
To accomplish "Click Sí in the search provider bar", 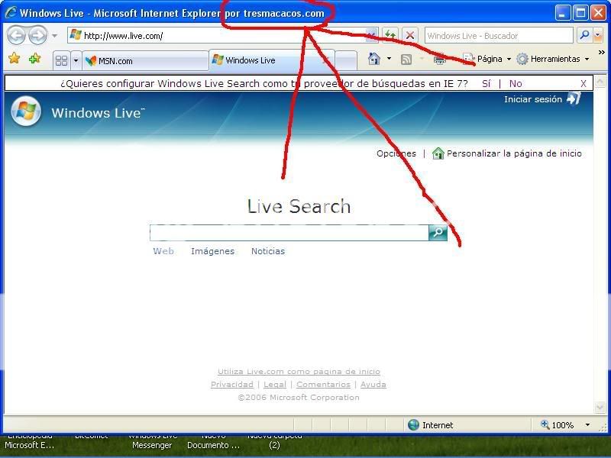I will pos(487,83).
